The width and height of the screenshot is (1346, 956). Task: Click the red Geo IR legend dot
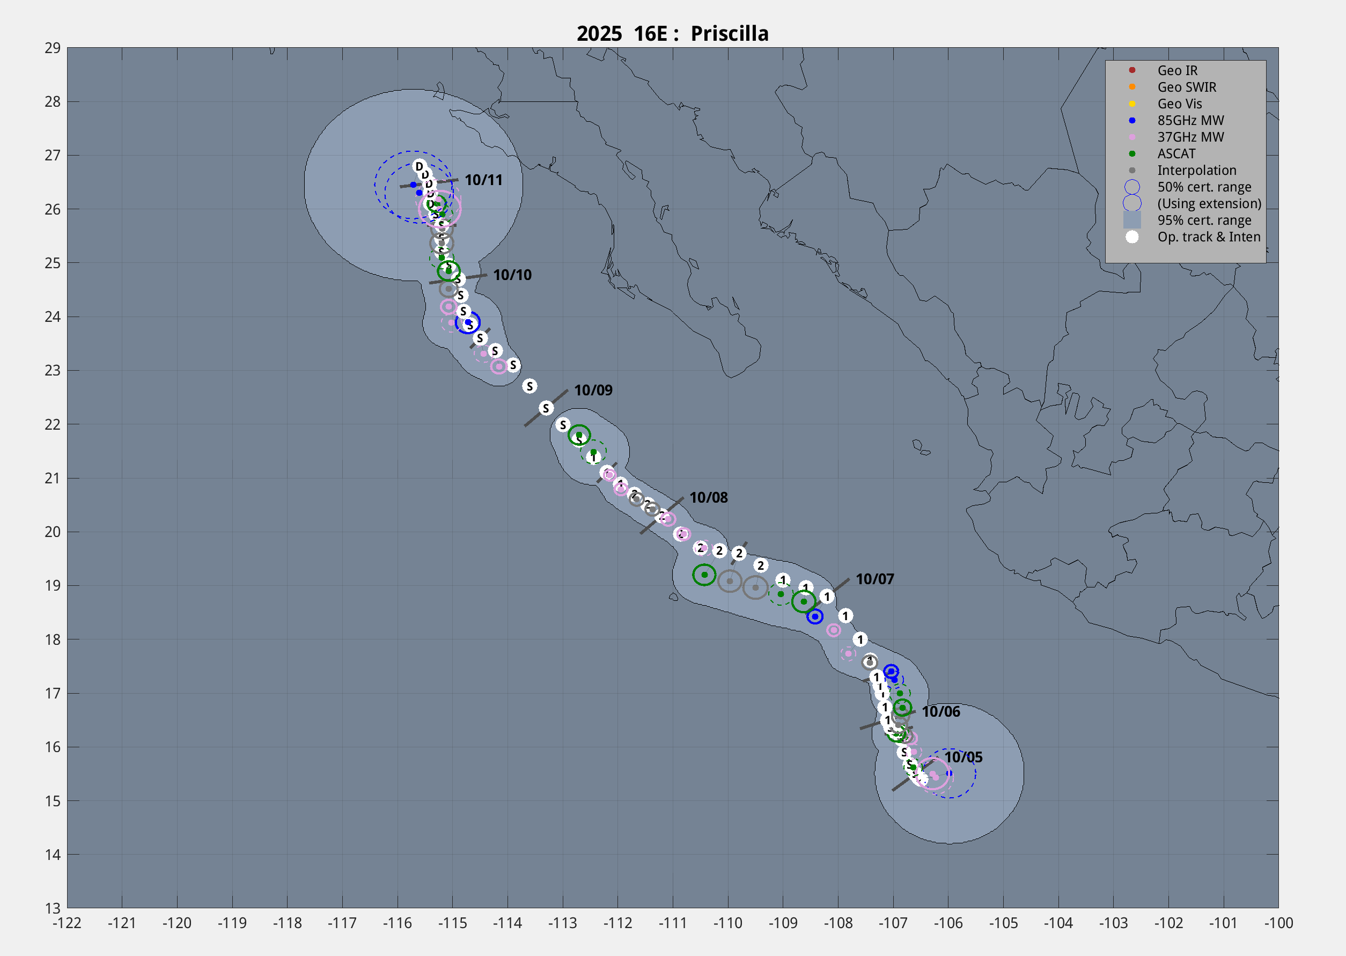(1132, 71)
